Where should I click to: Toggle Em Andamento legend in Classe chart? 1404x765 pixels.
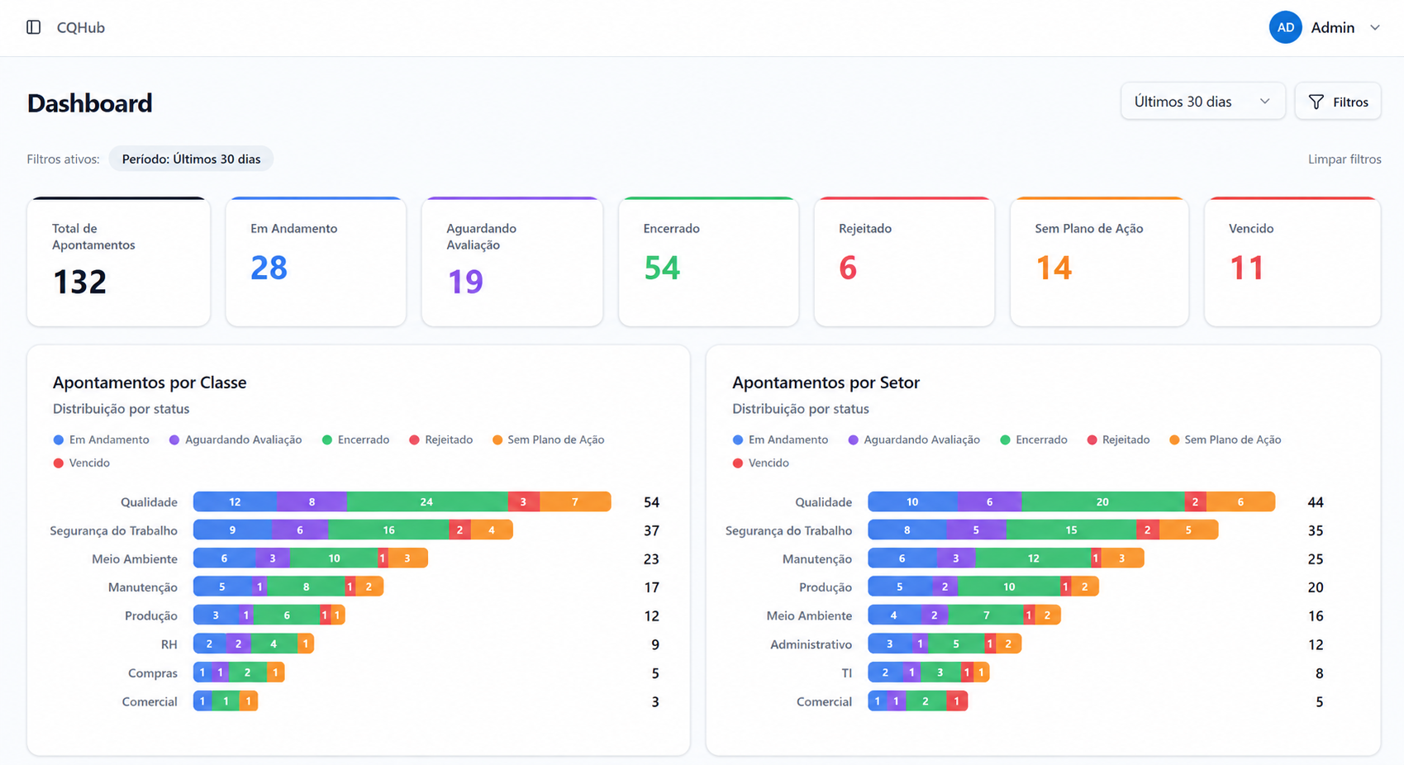point(101,440)
